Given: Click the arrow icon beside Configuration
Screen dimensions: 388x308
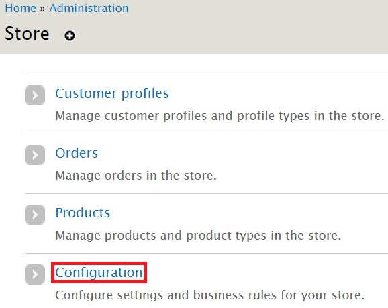Looking at the screenshot, I should (x=35, y=274).
